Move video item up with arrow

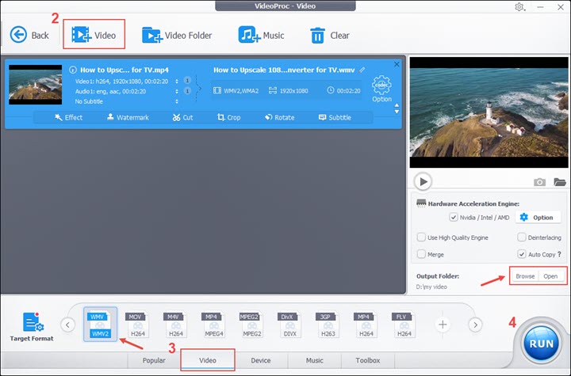pyautogui.click(x=397, y=105)
